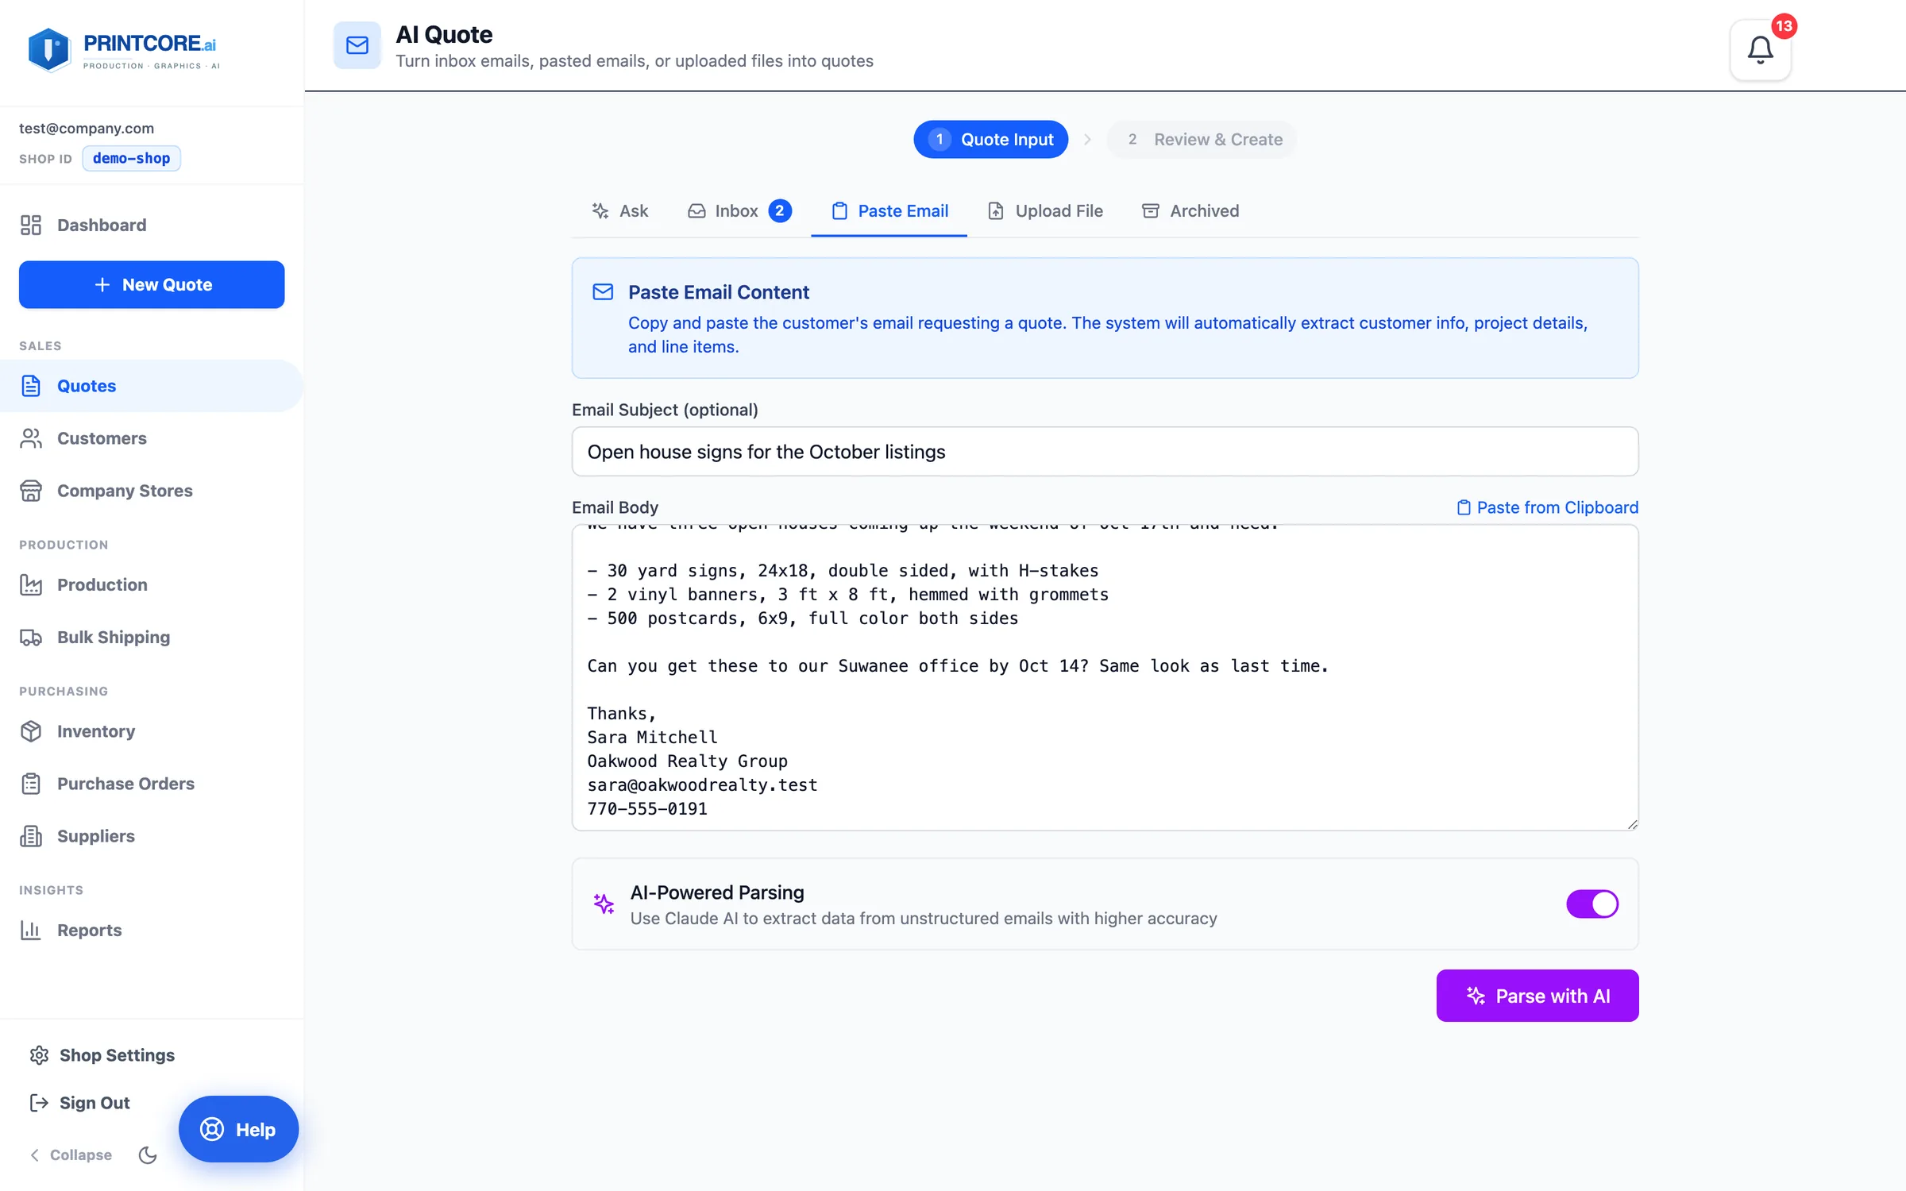Screen dimensions: 1906x1191
Task: Click the Email Subject input field
Action: click(1105, 452)
